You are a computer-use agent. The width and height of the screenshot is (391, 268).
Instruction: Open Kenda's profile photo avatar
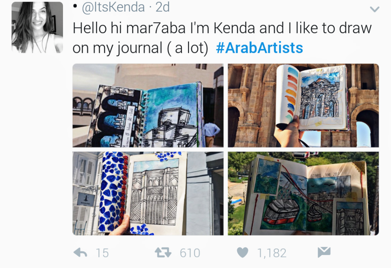coord(37,27)
